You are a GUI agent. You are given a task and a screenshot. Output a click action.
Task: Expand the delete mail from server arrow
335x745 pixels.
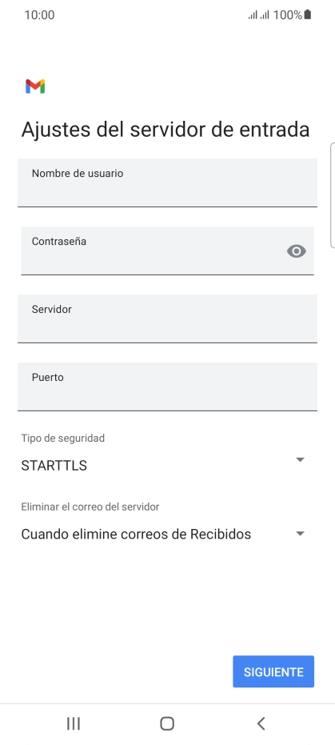[300, 534]
